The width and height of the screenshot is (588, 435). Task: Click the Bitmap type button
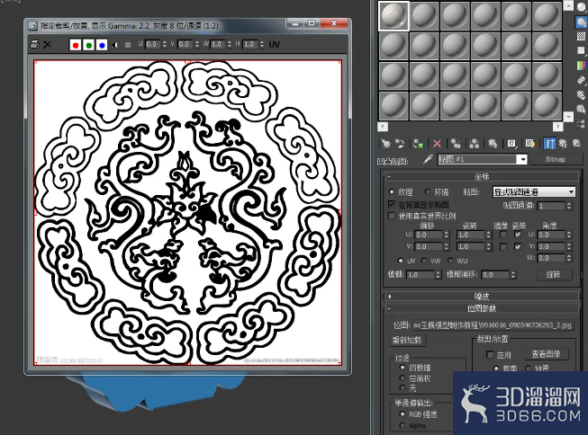(x=556, y=159)
